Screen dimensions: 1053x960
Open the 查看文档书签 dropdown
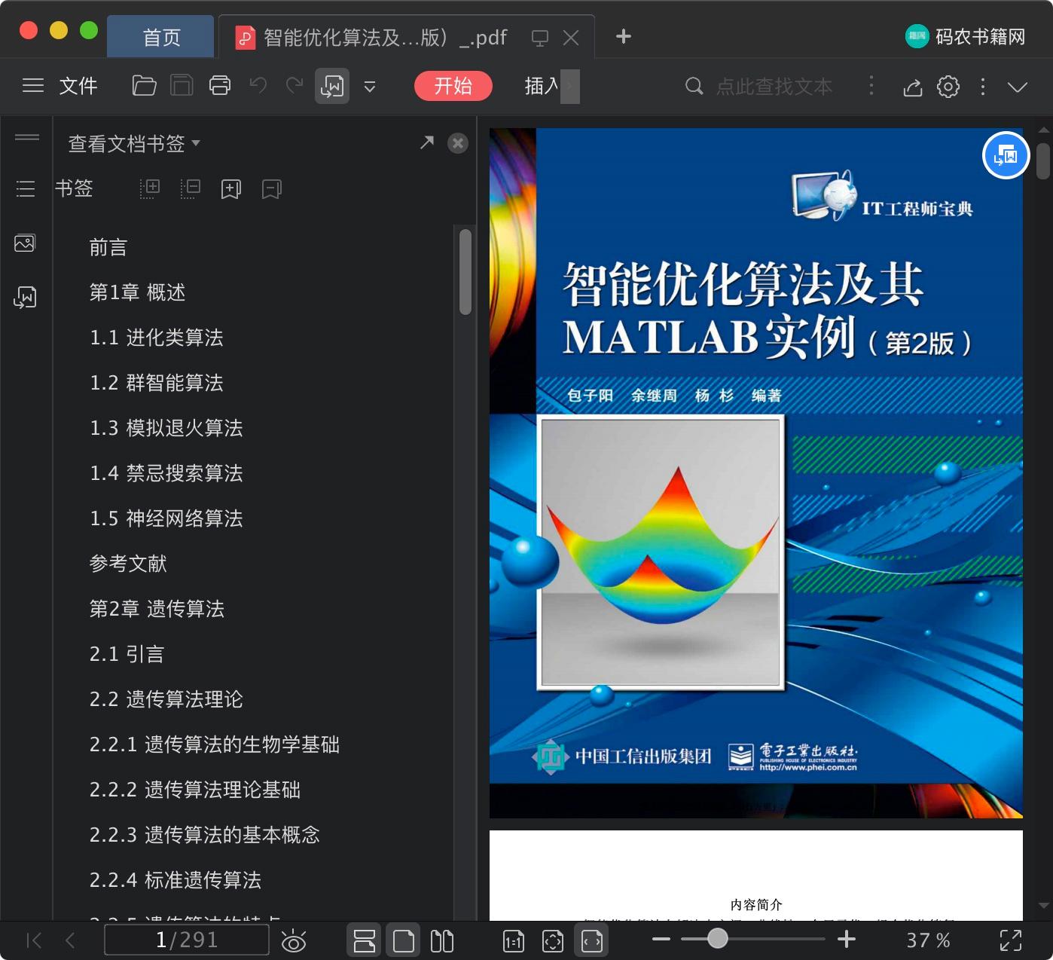(x=134, y=143)
